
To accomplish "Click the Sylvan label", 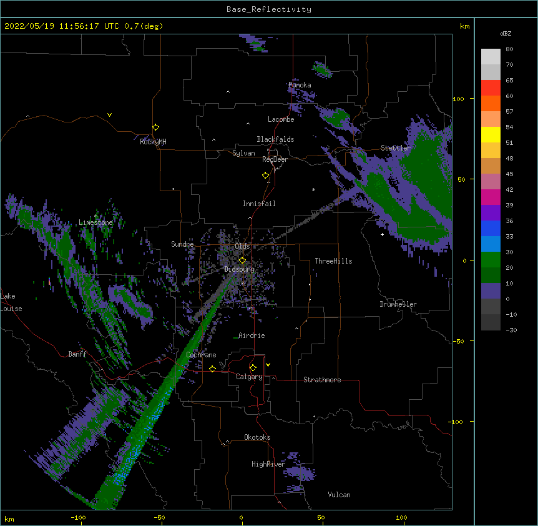I will [243, 153].
